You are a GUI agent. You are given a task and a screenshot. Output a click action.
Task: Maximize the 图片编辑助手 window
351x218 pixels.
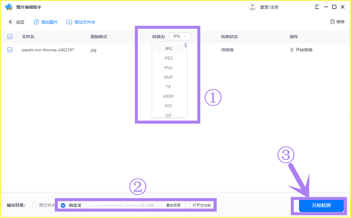tap(334, 7)
